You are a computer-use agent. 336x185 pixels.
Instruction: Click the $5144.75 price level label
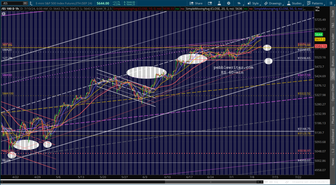304,129
